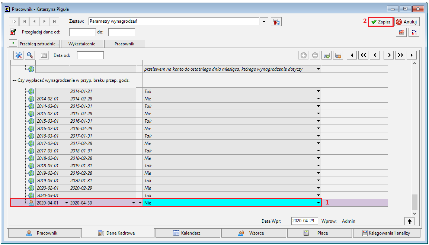This screenshot has width=429, height=245.
Task: Click the Przeglądaj dane od date field
Action: point(82,32)
